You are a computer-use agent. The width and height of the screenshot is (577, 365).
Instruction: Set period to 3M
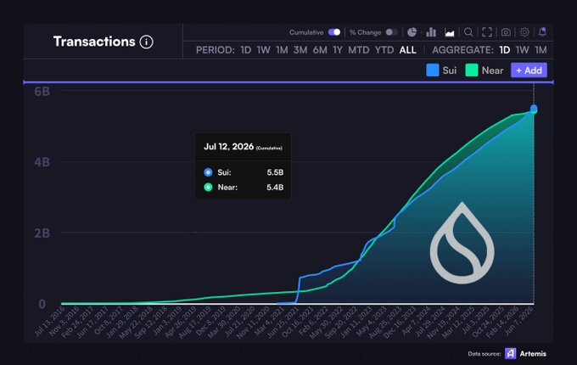[300, 50]
